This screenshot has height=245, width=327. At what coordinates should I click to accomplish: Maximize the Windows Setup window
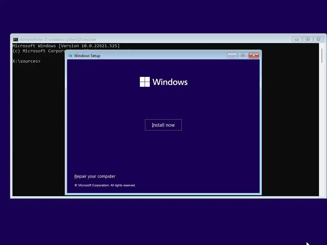coord(243,56)
